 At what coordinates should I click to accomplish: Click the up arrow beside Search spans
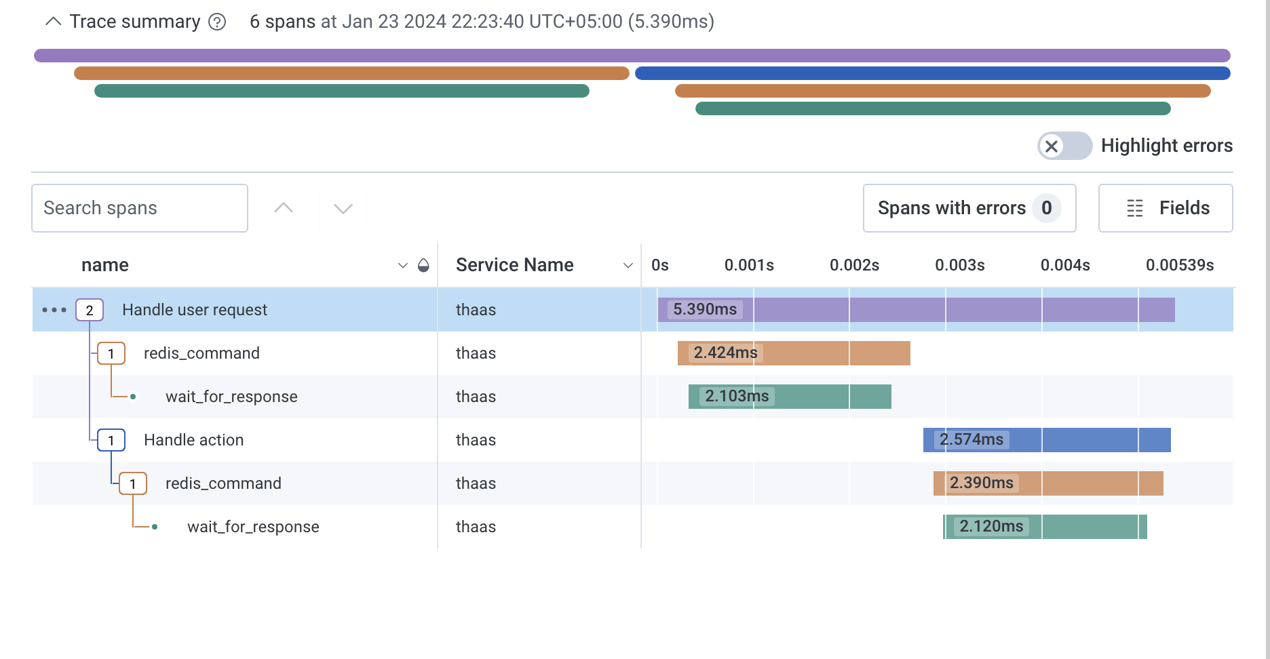284,208
